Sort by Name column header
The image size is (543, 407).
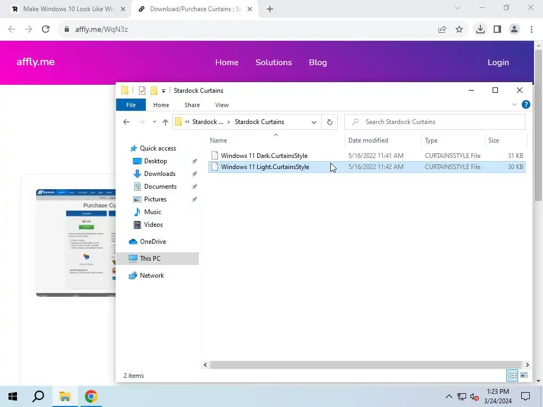(x=276, y=140)
